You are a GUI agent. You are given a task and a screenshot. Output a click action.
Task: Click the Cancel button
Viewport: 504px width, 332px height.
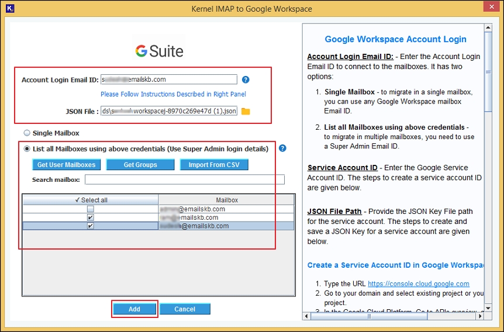(185, 309)
